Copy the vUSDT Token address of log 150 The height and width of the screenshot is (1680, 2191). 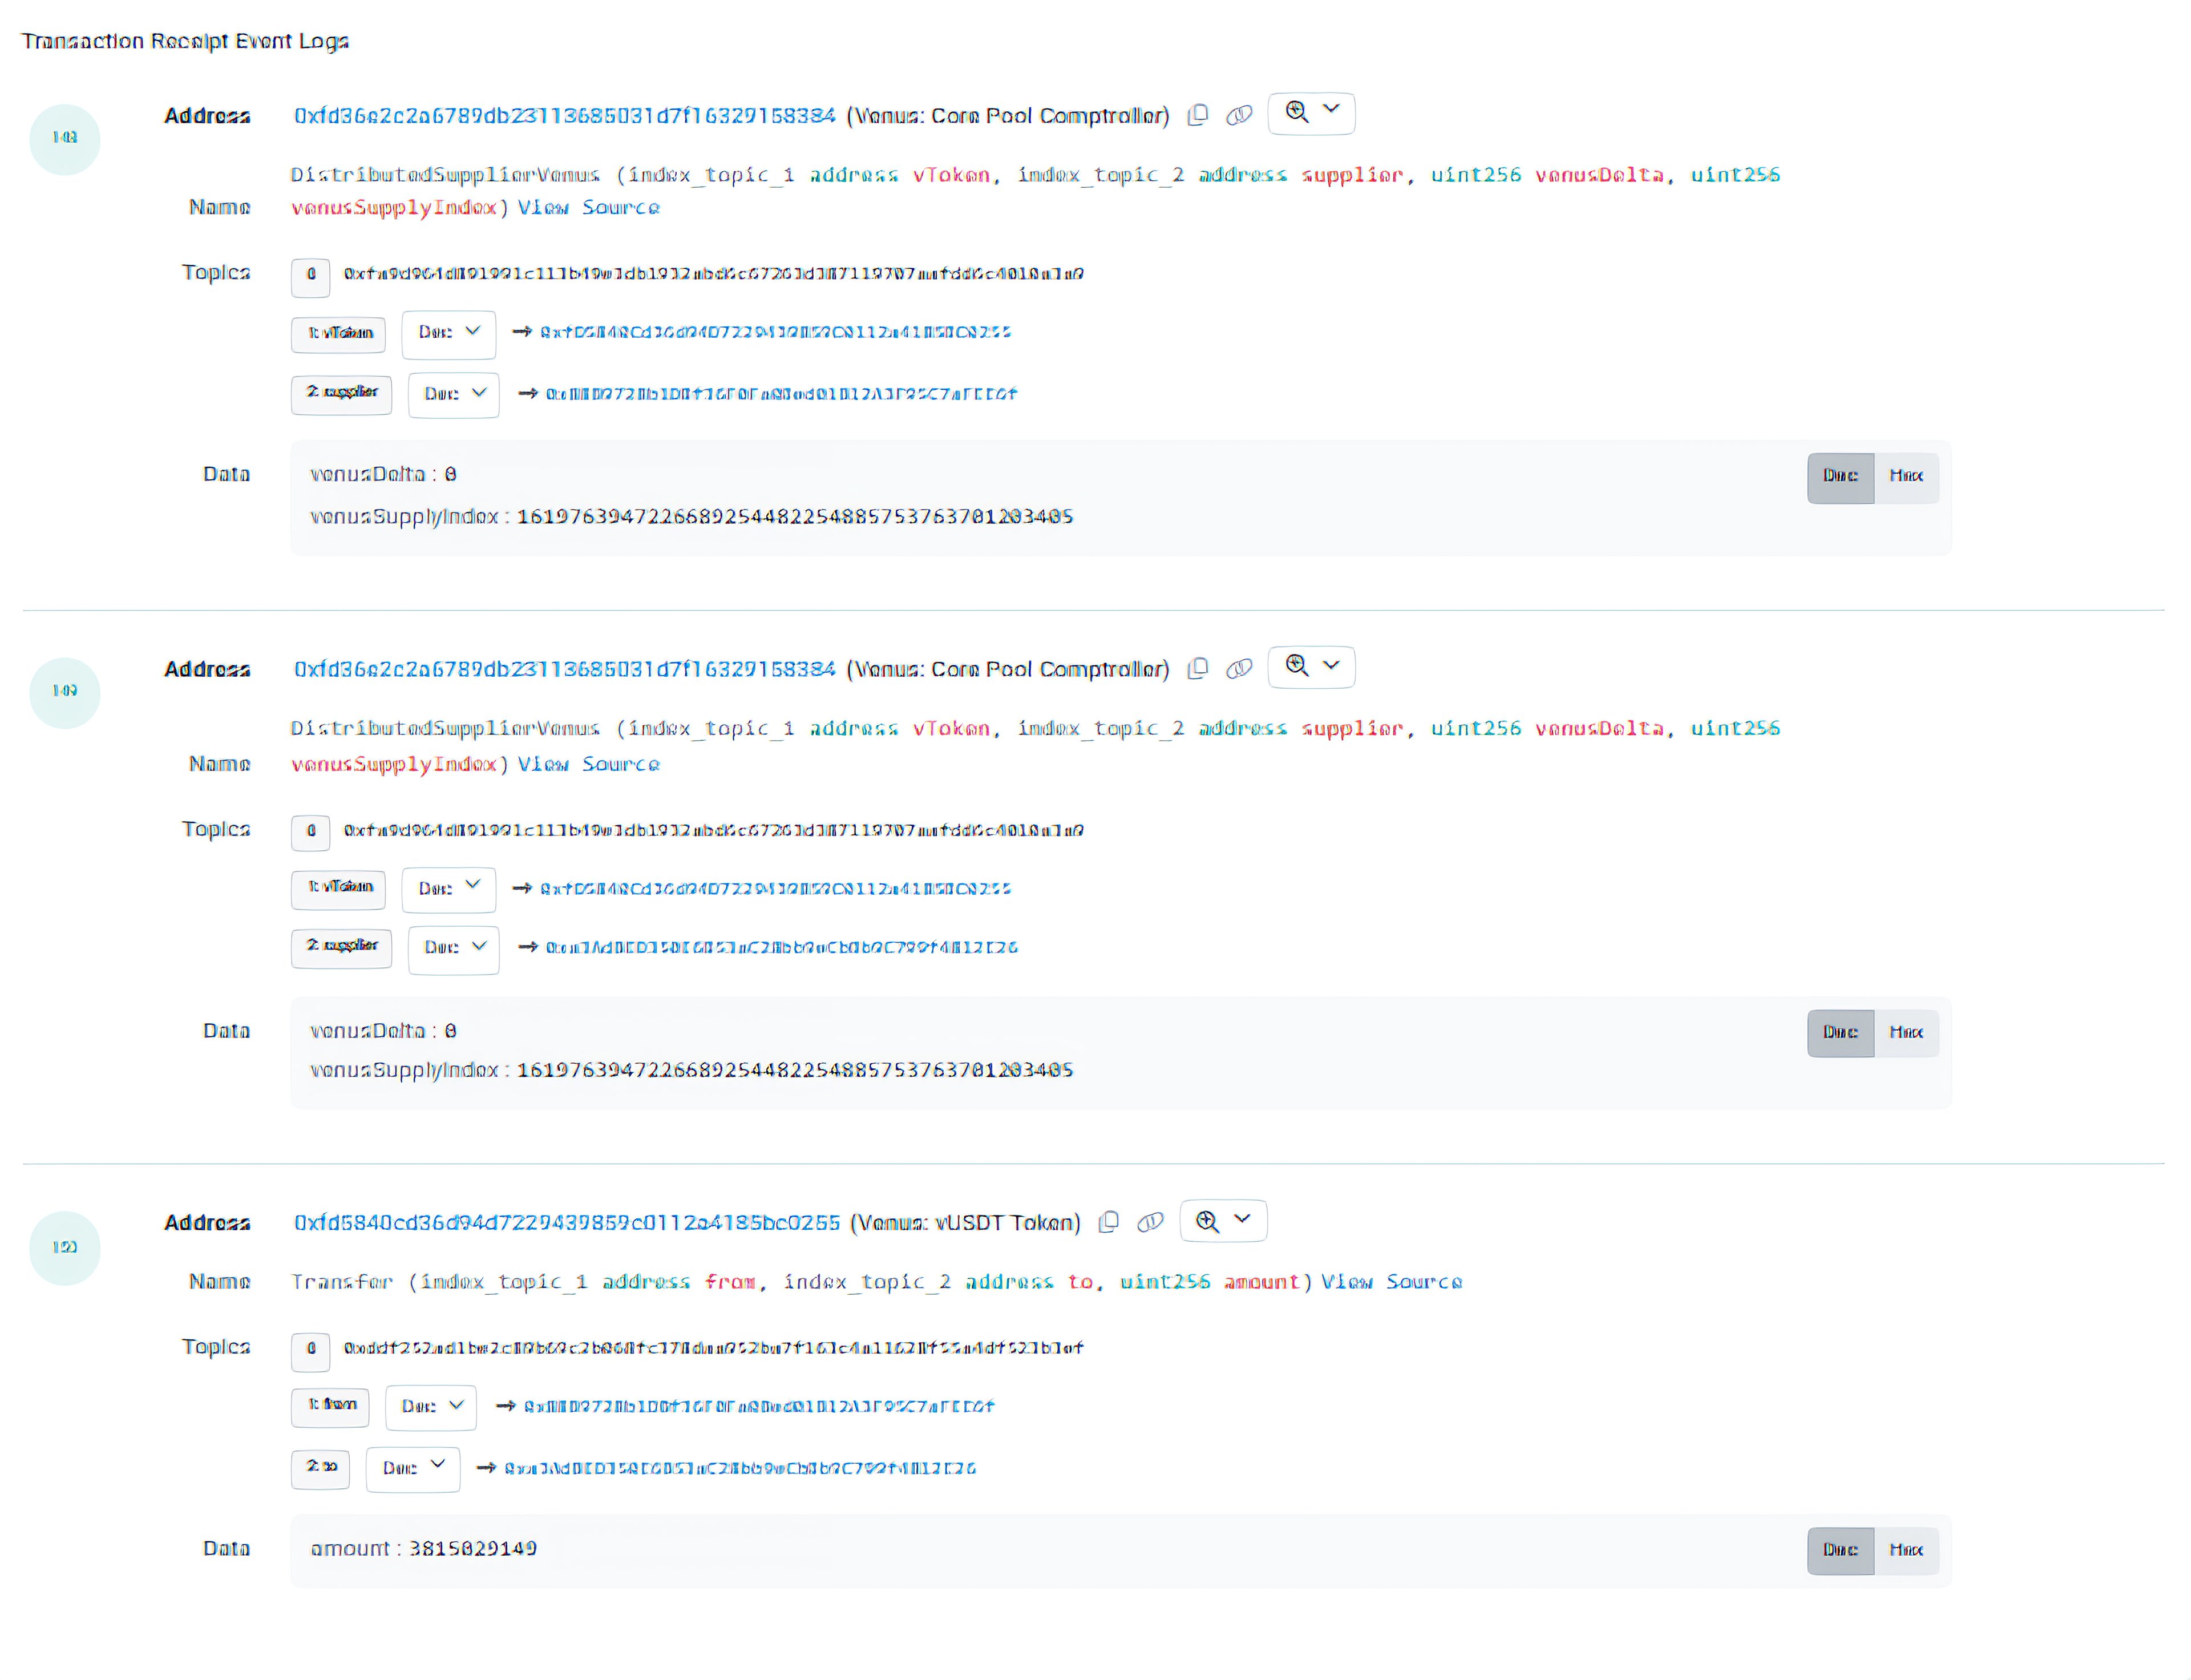point(1109,1223)
